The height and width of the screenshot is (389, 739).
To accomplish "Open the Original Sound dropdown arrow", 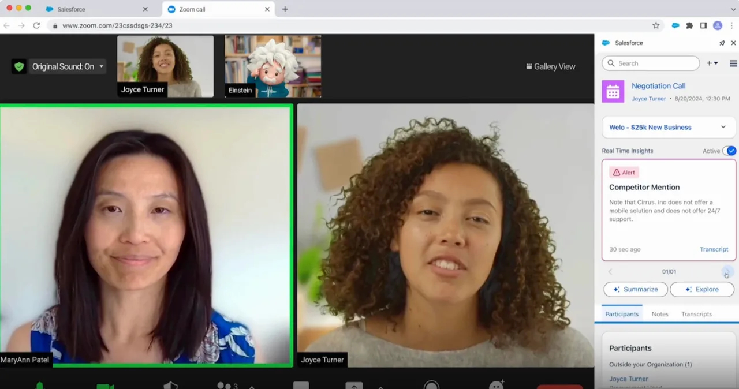I will (101, 66).
